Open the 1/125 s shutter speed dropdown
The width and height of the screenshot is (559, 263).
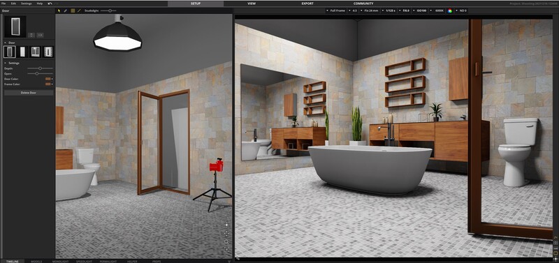(390, 10)
